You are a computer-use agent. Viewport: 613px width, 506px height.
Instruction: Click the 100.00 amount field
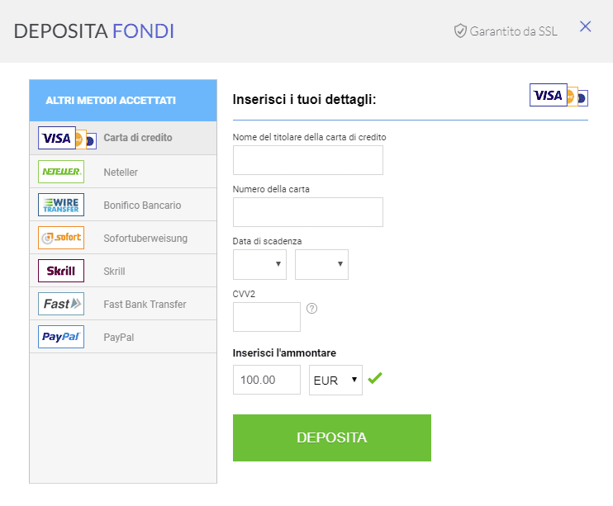[x=267, y=380]
